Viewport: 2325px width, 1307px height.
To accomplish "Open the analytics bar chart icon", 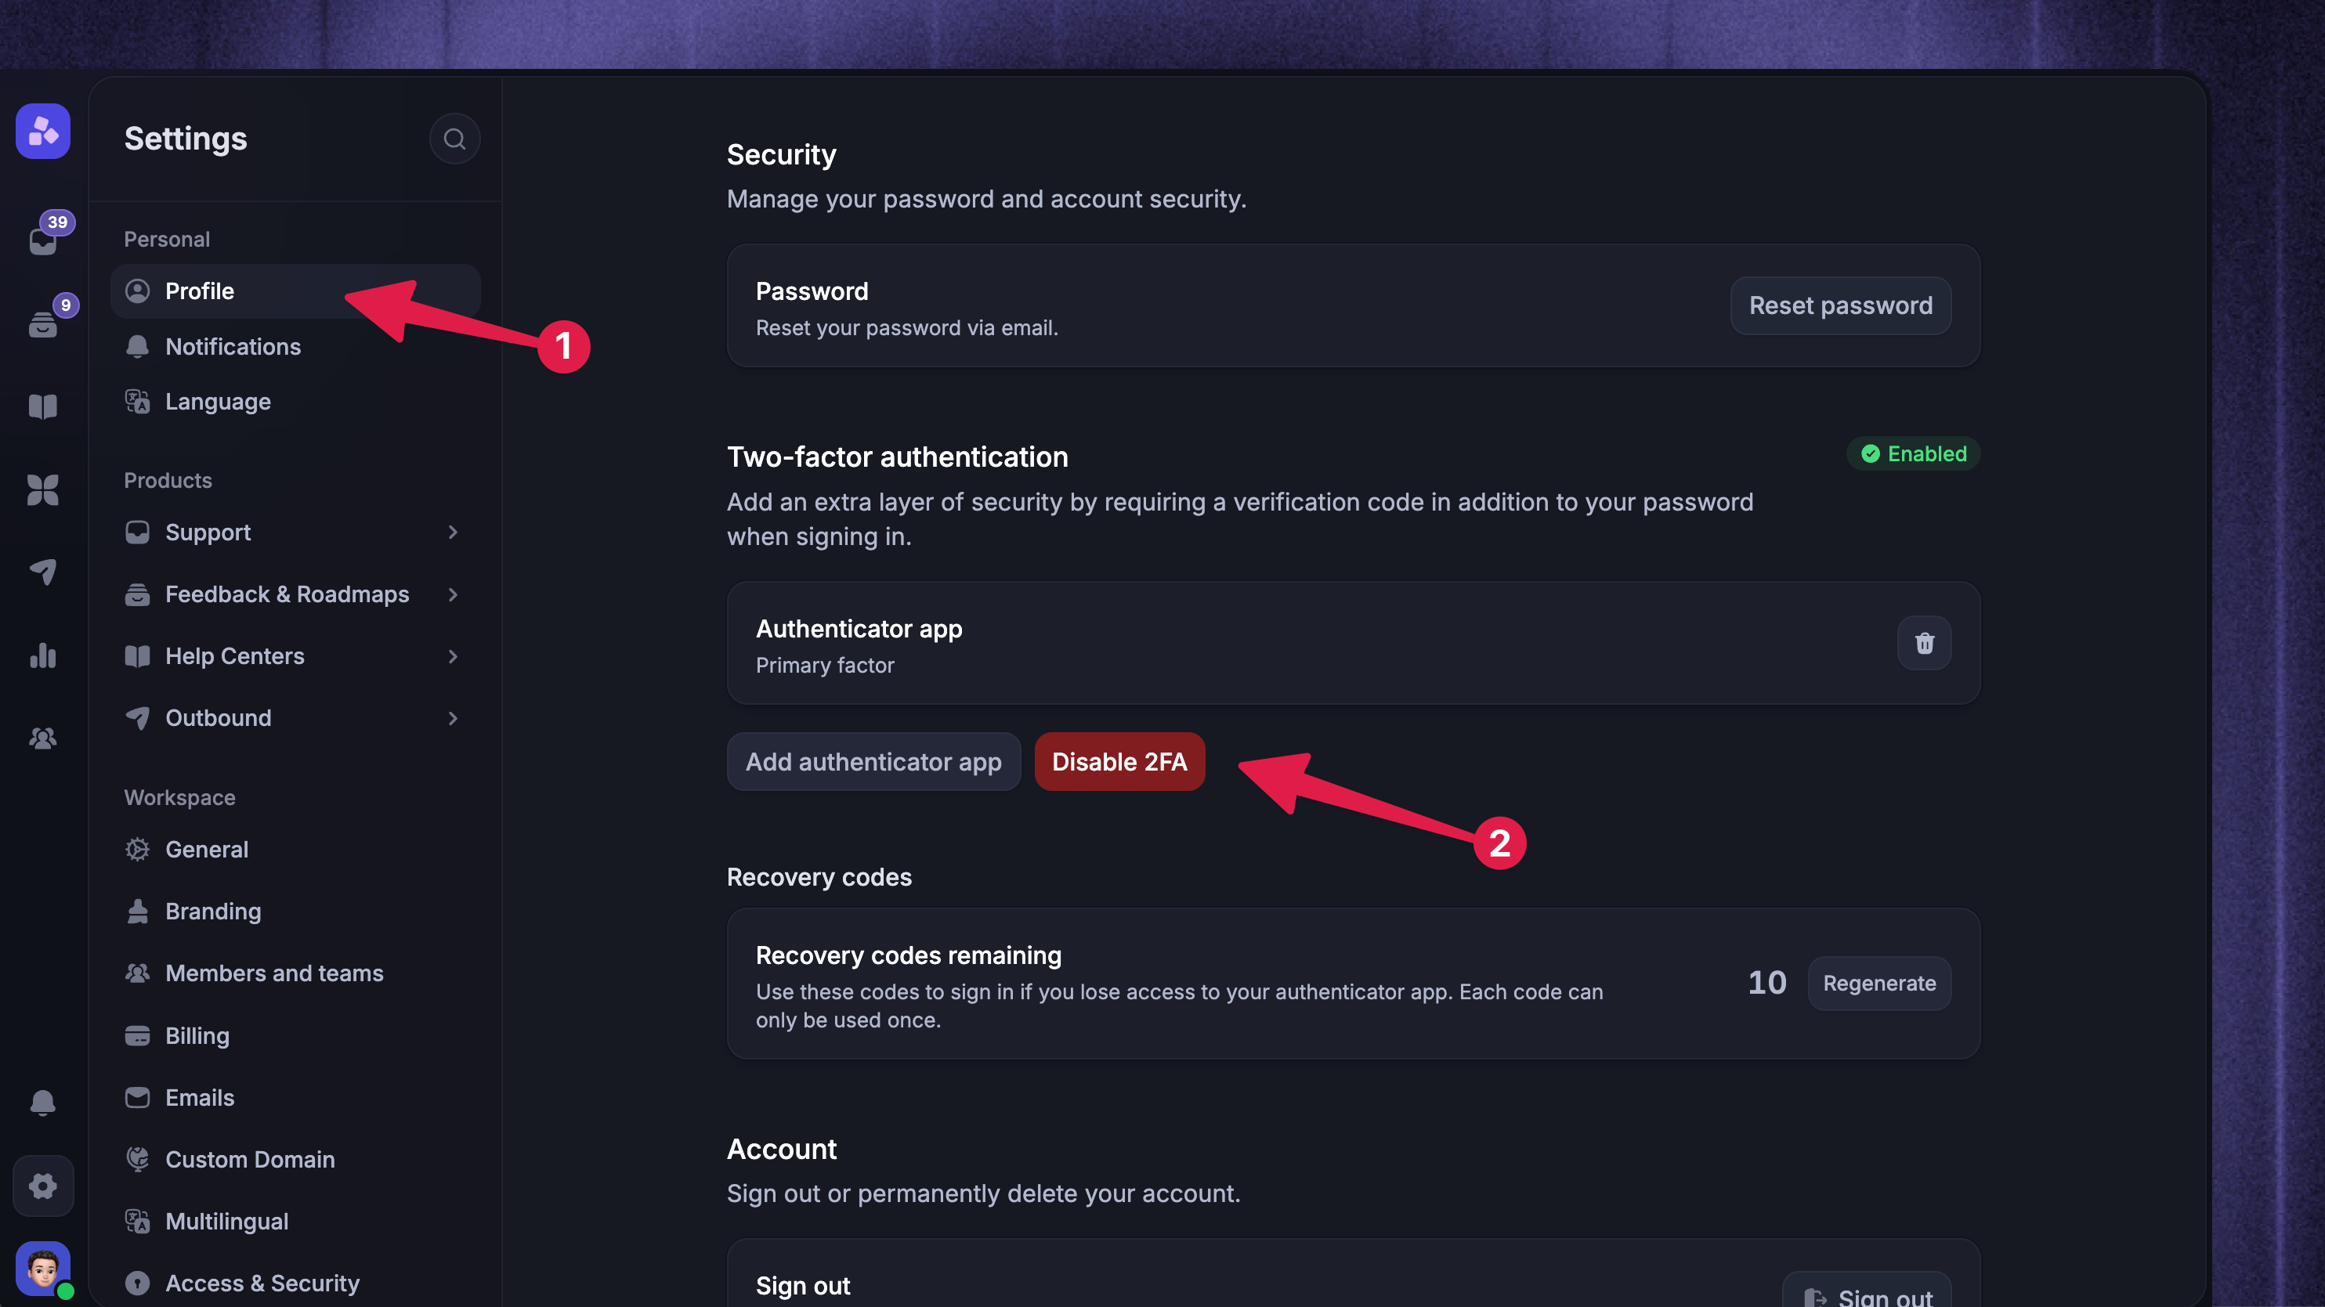I will (x=43, y=655).
